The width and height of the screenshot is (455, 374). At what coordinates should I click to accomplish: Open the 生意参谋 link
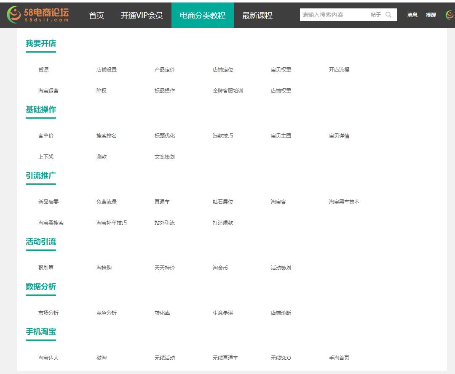[x=222, y=313]
